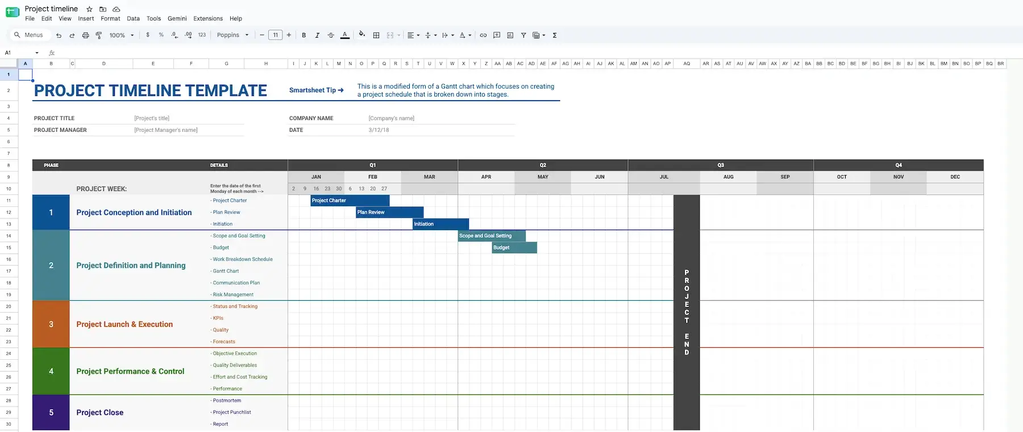Toggle italic formatting
The image size is (1023, 432).
coord(317,35)
